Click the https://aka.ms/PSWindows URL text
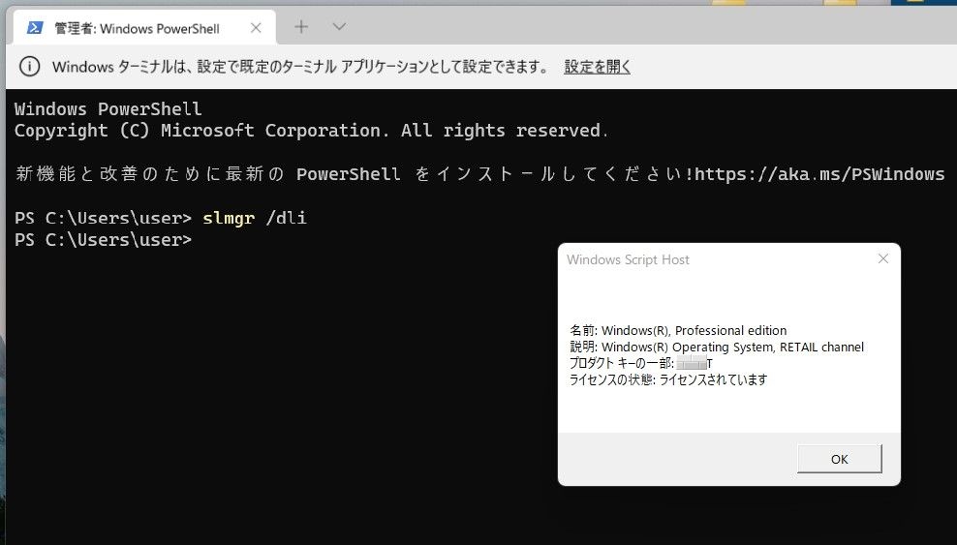The image size is (957, 545). tap(819, 174)
